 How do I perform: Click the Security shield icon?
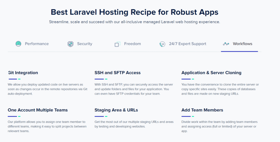point(70,44)
